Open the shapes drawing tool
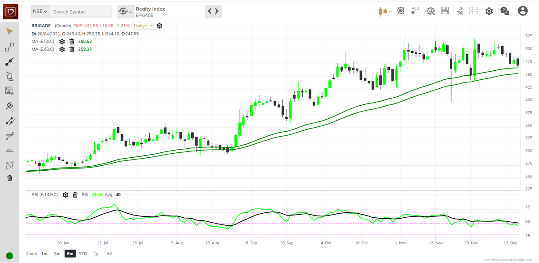Screen dimensions: 539x263 click(x=9, y=77)
